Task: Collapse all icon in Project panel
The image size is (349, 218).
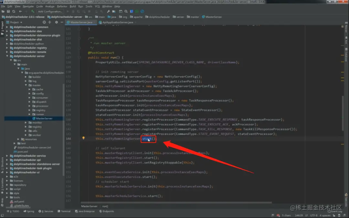Action: click(50, 22)
